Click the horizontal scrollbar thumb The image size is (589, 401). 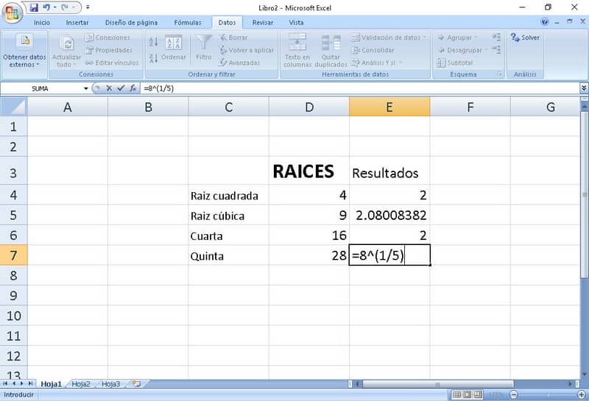pos(437,384)
